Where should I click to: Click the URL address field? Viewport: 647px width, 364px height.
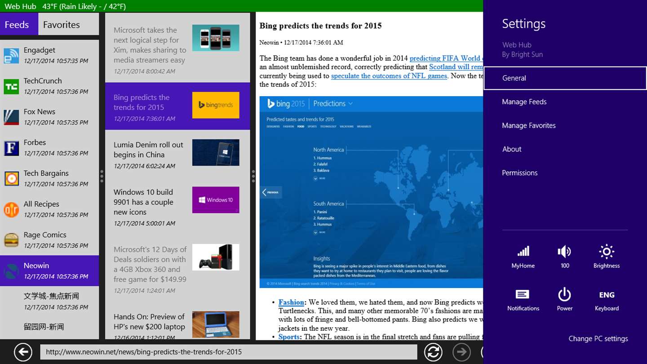tap(229, 352)
